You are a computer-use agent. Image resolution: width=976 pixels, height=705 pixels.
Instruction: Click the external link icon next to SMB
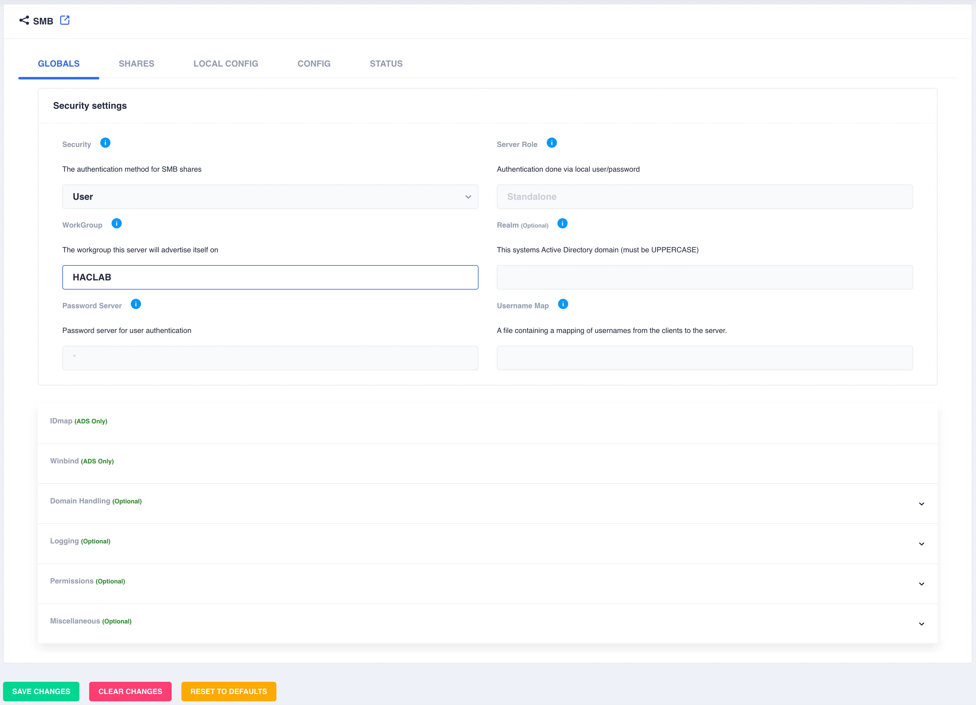64,20
